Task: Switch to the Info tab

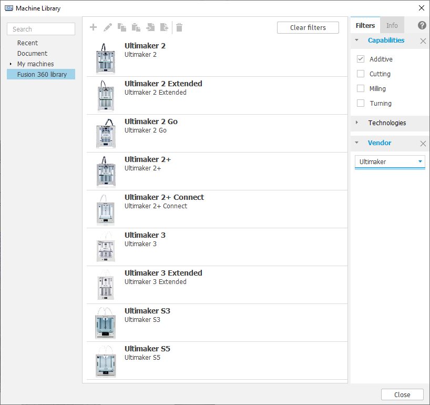Action: [x=392, y=26]
